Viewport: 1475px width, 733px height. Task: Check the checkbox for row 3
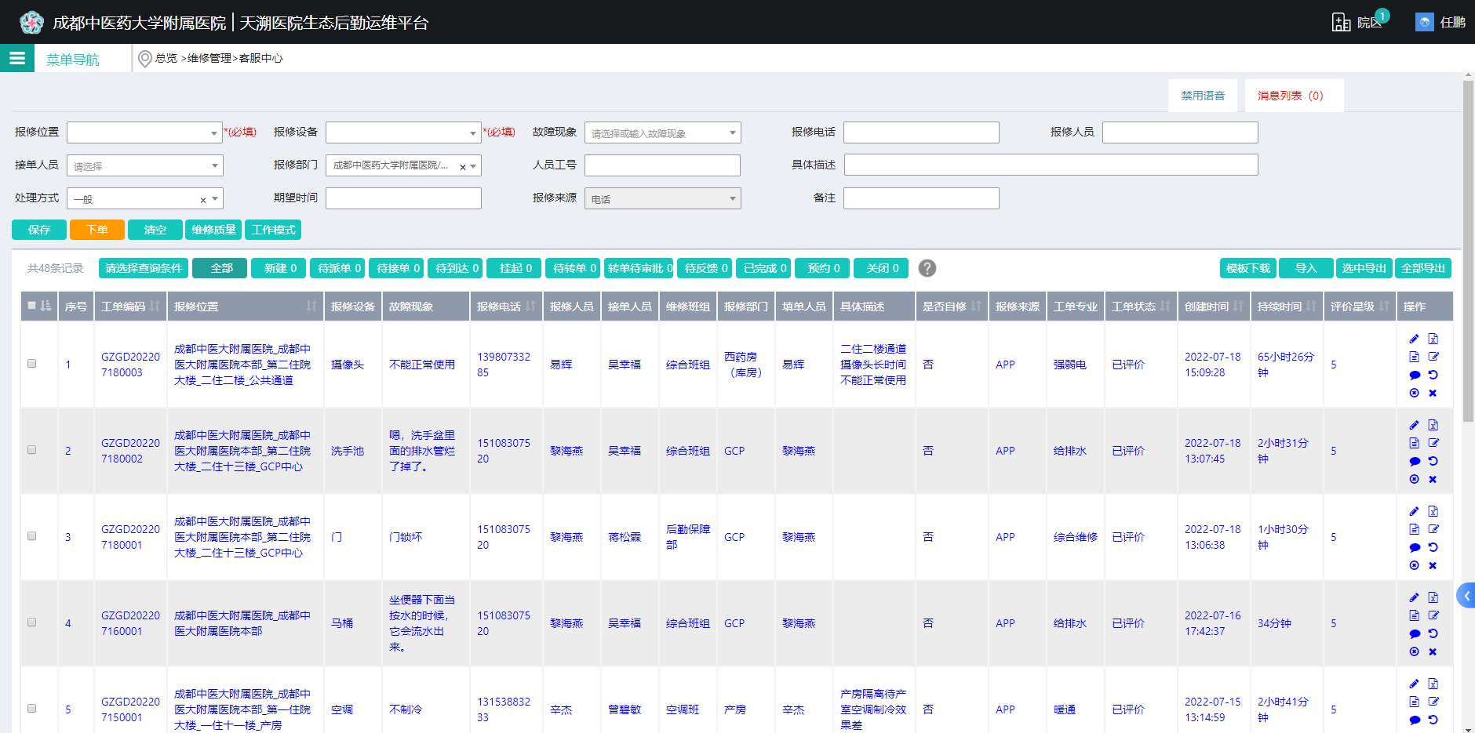click(x=32, y=536)
